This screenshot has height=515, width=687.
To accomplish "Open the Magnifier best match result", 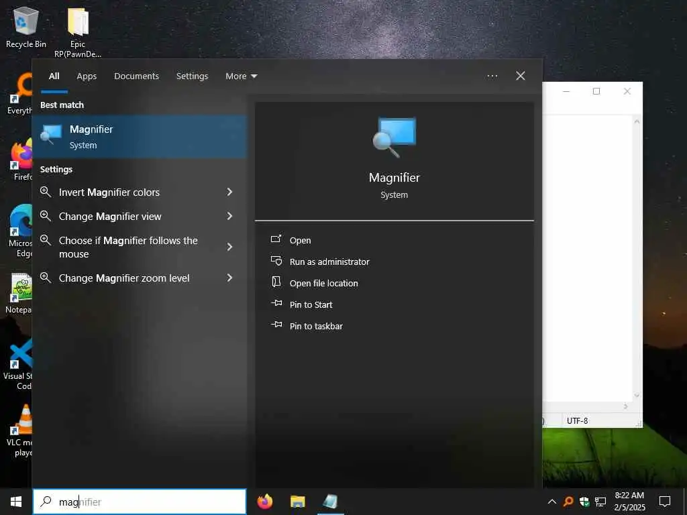I will [x=140, y=136].
